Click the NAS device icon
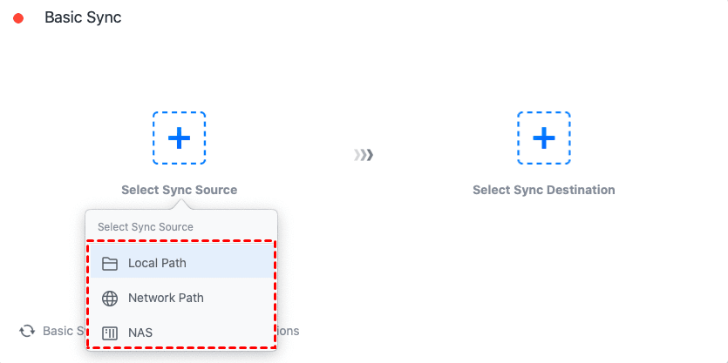728x363 pixels. point(110,333)
